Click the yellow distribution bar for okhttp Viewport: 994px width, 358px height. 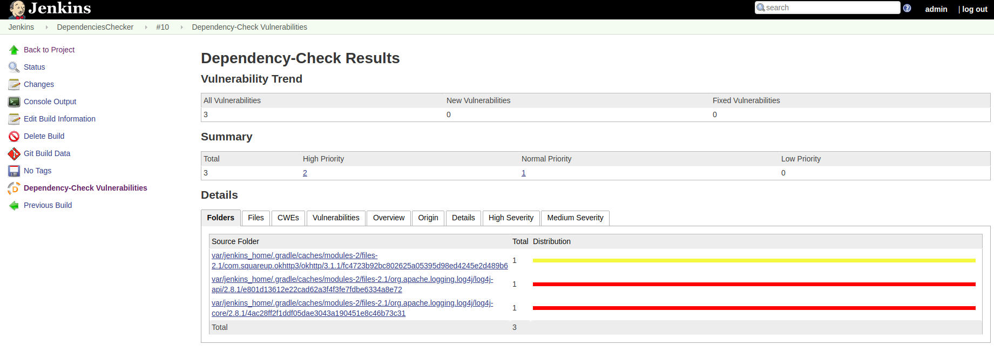pyautogui.click(x=754, y=260)
